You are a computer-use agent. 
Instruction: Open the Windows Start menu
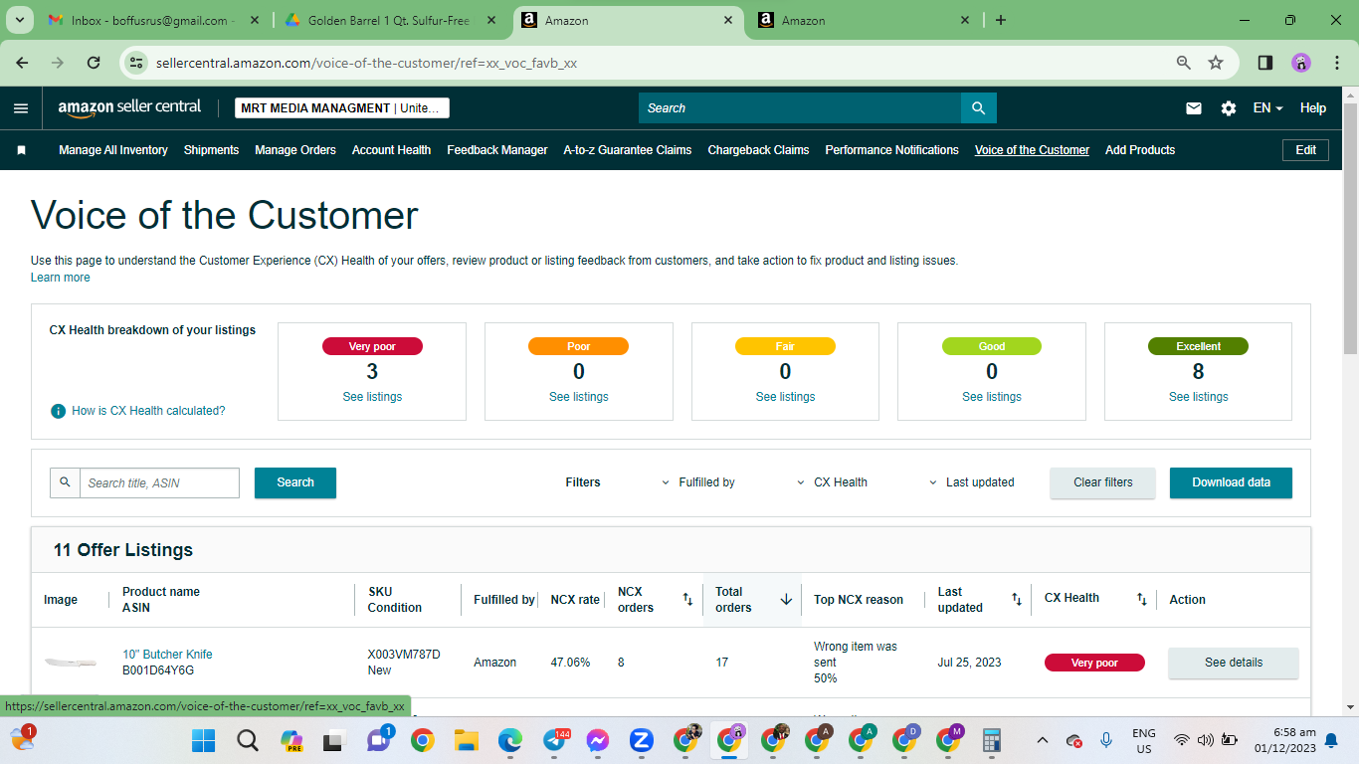203,741
